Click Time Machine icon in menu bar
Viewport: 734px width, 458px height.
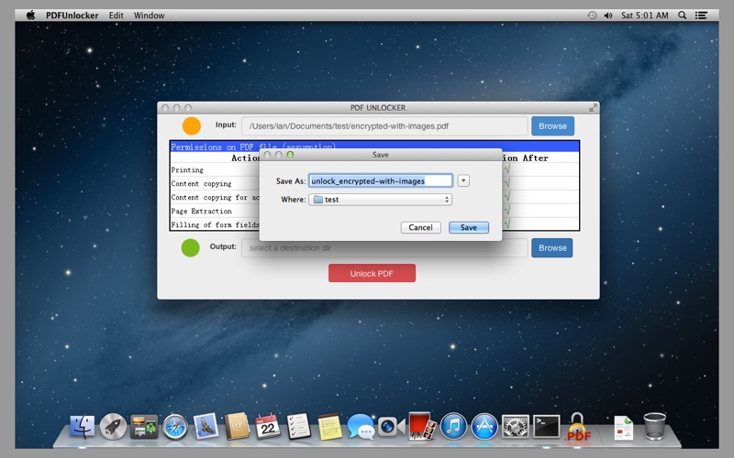point(592,15)
